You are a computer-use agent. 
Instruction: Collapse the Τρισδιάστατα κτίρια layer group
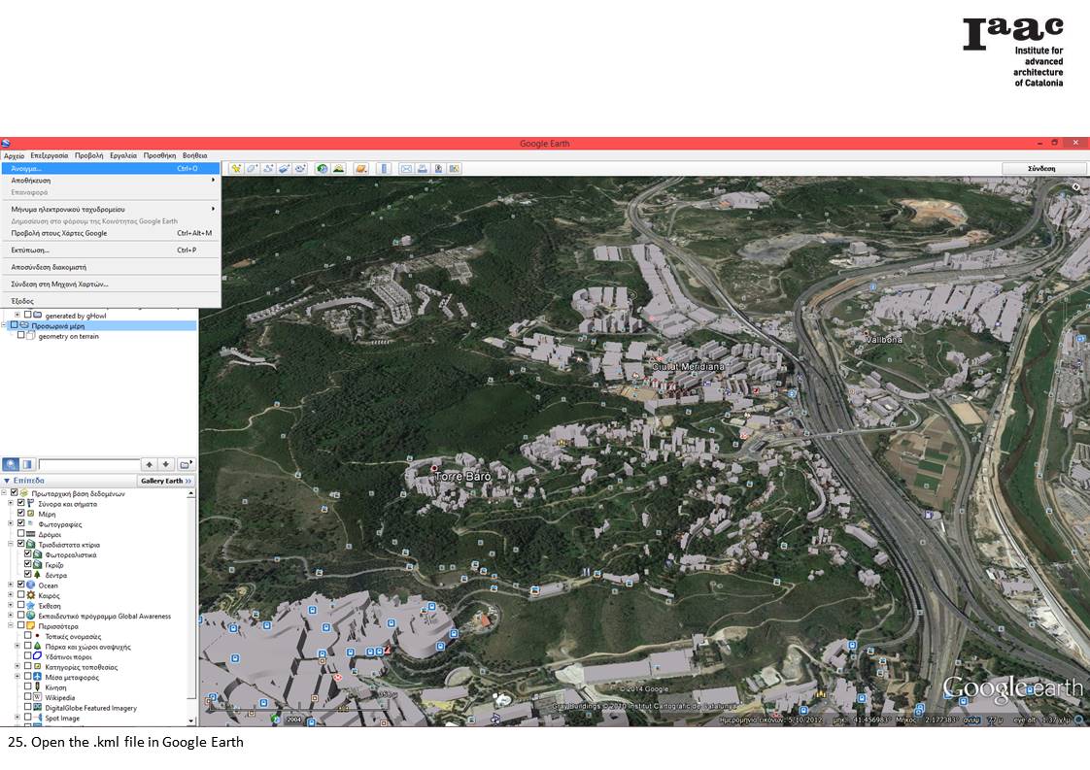coord(11,545)
